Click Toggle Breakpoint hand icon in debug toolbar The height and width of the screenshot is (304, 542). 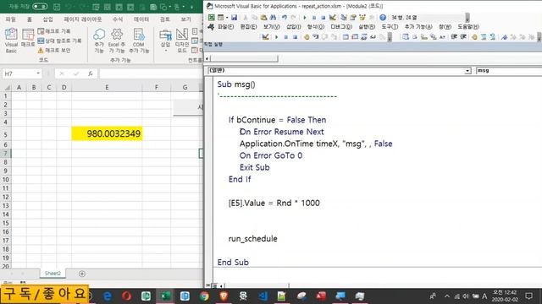(x=307, y=37)
